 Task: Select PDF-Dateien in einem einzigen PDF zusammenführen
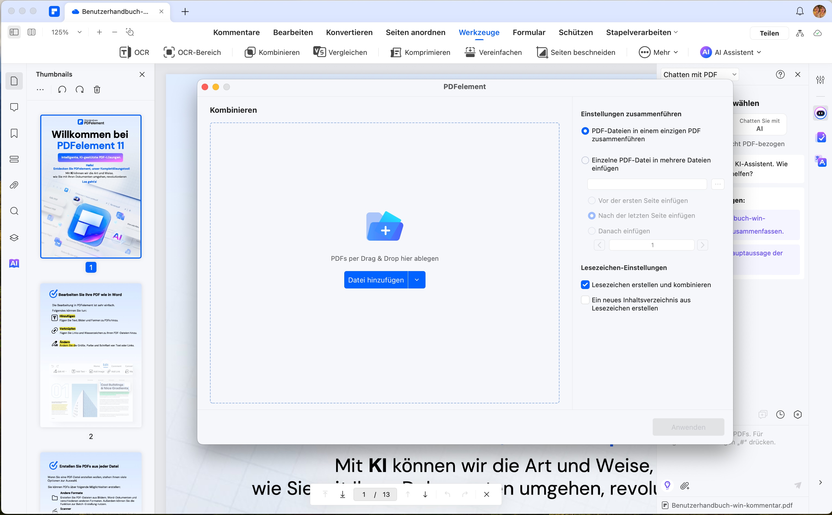tap(585, 131)
